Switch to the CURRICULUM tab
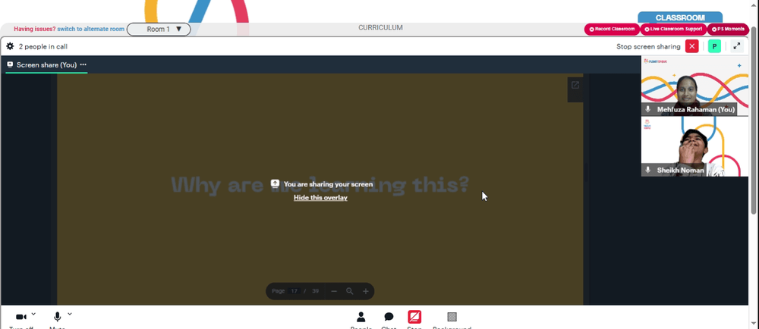The height and width of the screenshot is (329, 759). [x=380, y=27]
